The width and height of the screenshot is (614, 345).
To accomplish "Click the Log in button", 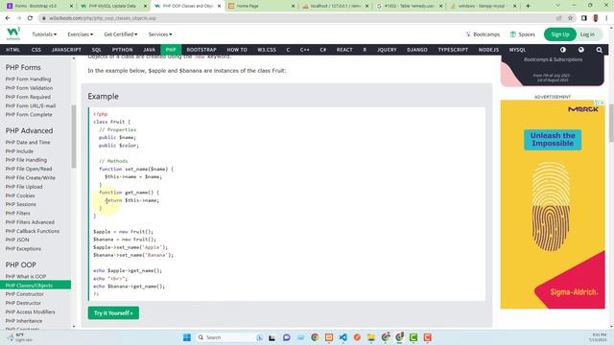I will coord(587,34).
